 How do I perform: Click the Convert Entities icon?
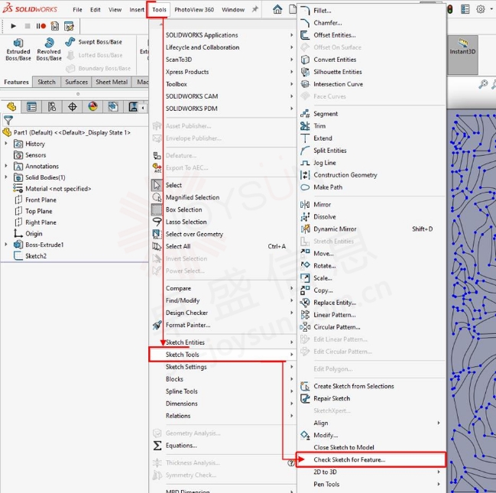click(x=305, y=60)
